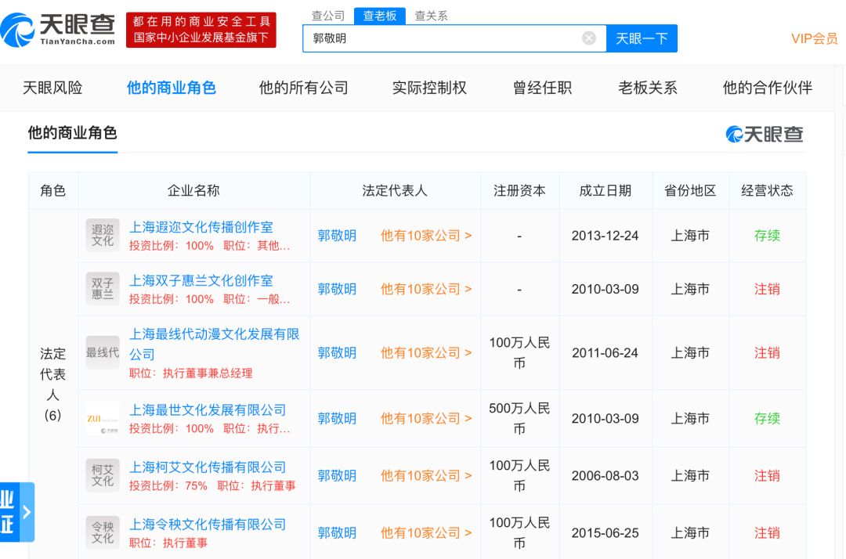
Task: Open the VIP会员 link
Action: (x=814, y=38)
